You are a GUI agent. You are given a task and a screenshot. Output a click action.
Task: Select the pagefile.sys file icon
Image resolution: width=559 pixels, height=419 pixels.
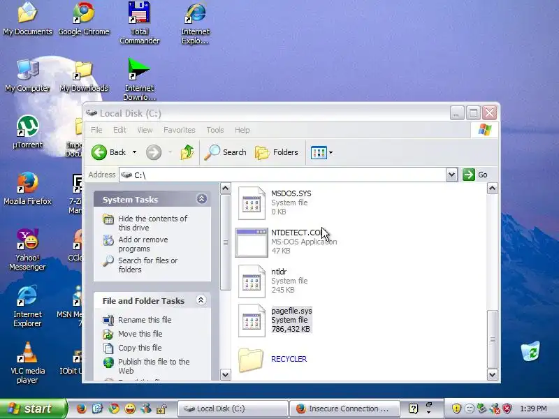(252, 321)
